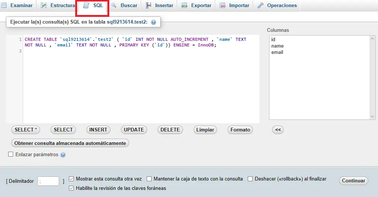
Task: Open the Insertar tab
Action: [x=159, y=5]
